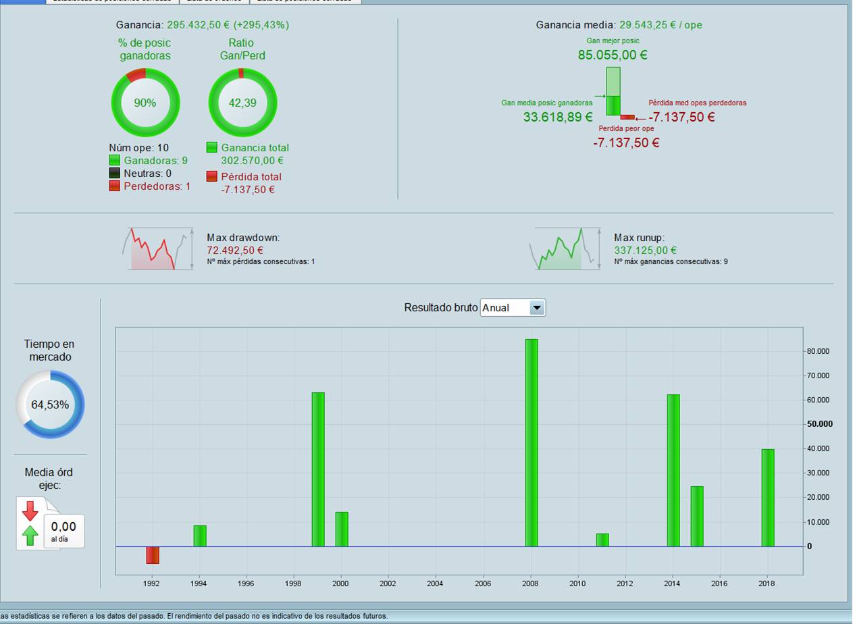Click the max drawdown mini chart icon
Screen dimensions: 853x624
point(159,249)
